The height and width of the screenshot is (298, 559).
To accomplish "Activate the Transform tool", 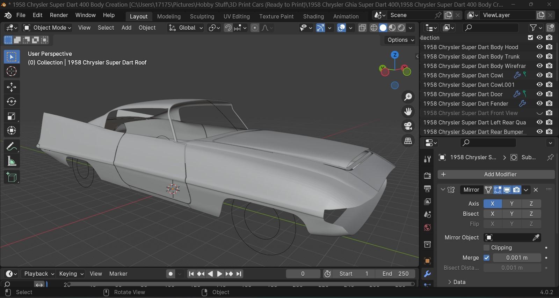I will pos(12,131).
